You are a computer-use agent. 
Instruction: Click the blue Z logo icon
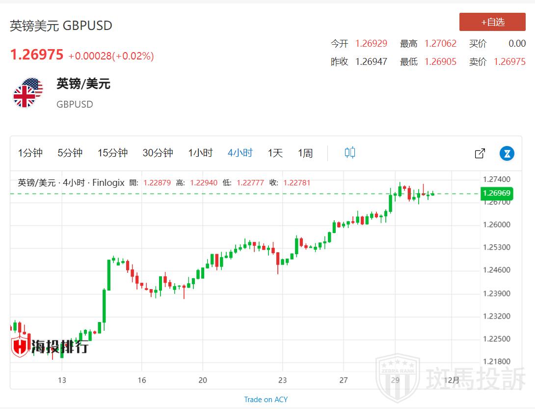tap(507, 153)
